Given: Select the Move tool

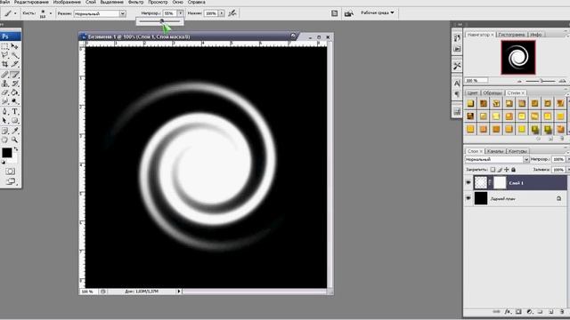Looking at the screenshot, I should click(14, 46).
